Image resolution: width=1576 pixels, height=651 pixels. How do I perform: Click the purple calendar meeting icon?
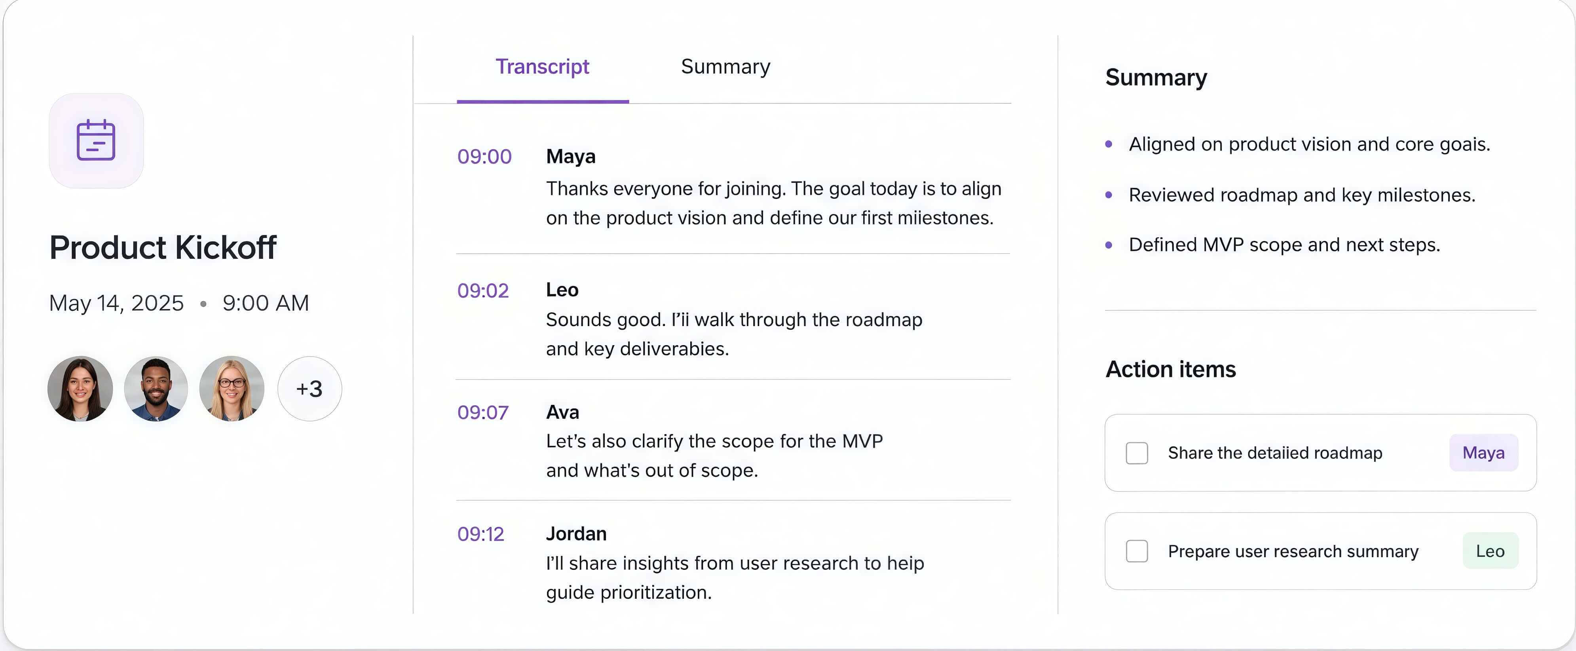pos(96,141)
